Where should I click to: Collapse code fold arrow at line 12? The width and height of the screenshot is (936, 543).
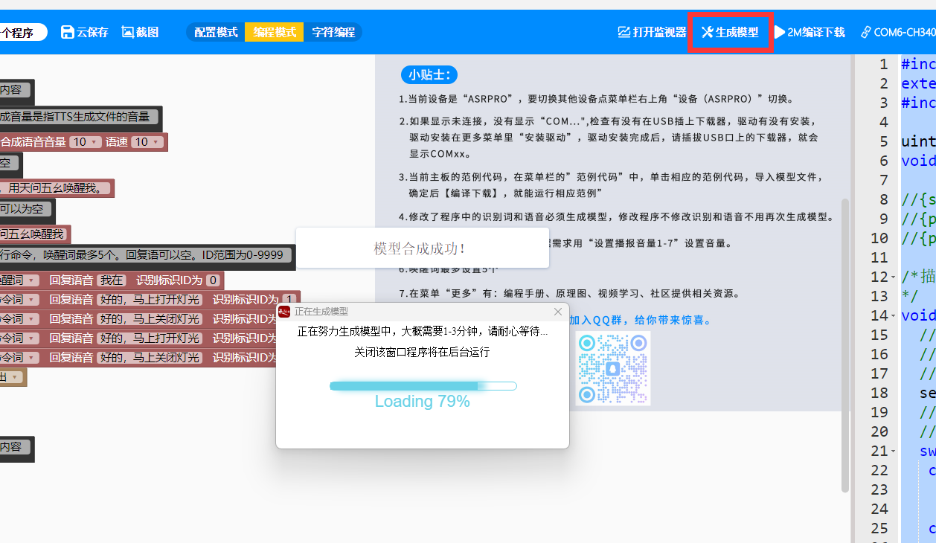click(x=893, y=277)
